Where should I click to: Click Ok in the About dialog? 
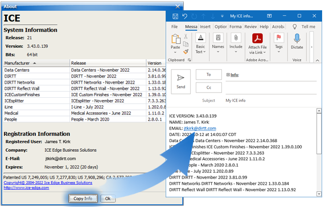108,198
